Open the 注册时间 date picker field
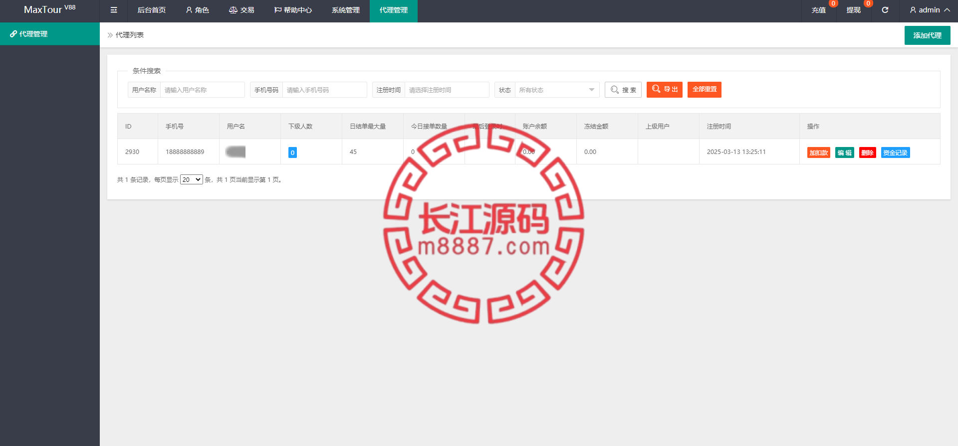The height and width of the screenshot is (446, 958). point(447,90)
